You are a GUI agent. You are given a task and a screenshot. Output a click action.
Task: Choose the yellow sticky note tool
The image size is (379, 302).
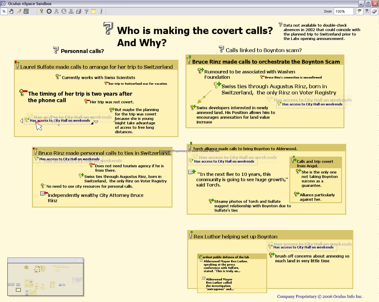93,12
